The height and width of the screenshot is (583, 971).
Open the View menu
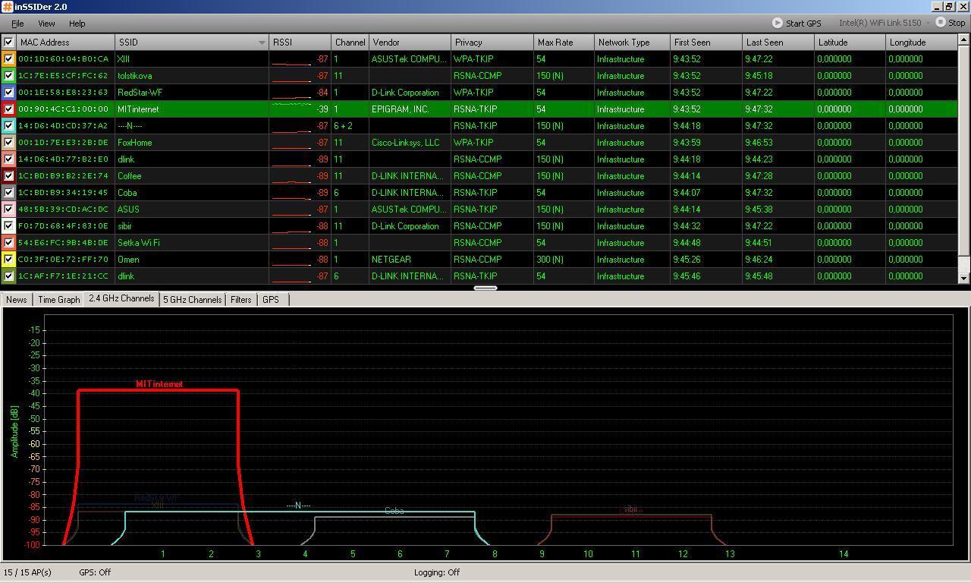[x=46, y=24]
